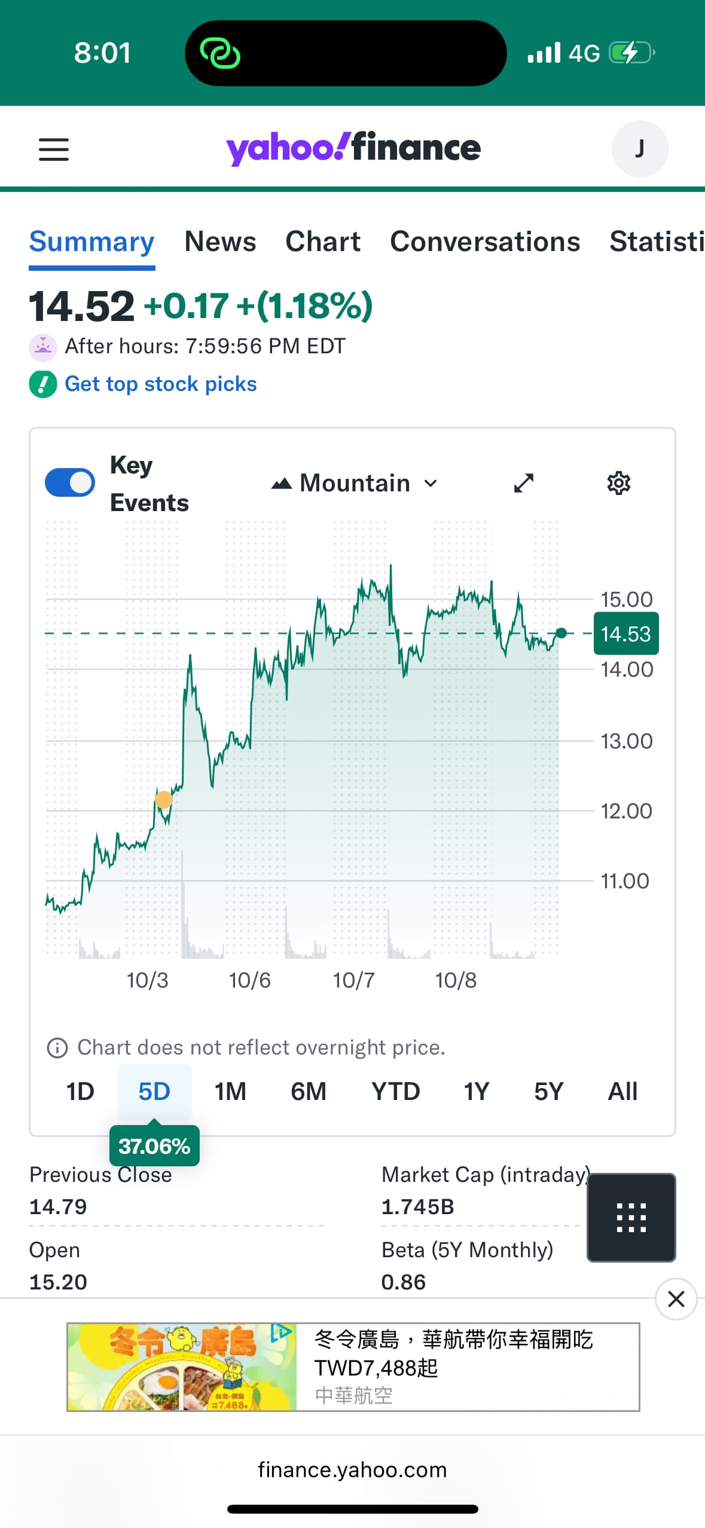Select the 1M time range

click(230, 1091)
